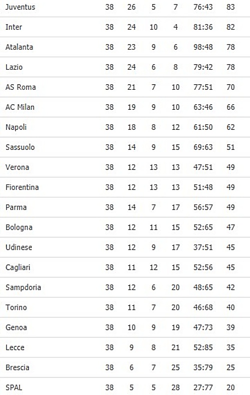Click Atalanta's 98:48 goal difference
This screenshot has height=395, width=250.
pyautogui.click(x=203, y=47)
